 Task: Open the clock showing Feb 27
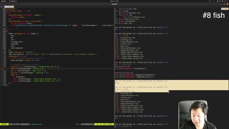114,1
